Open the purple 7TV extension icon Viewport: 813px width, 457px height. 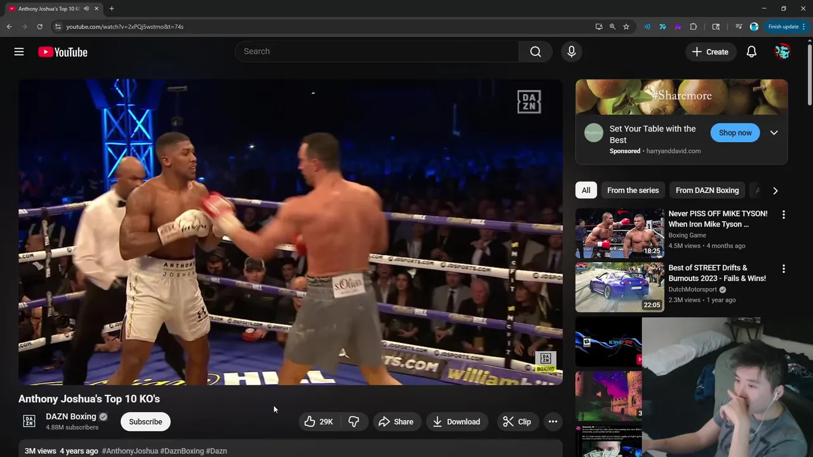pos(678,27)
